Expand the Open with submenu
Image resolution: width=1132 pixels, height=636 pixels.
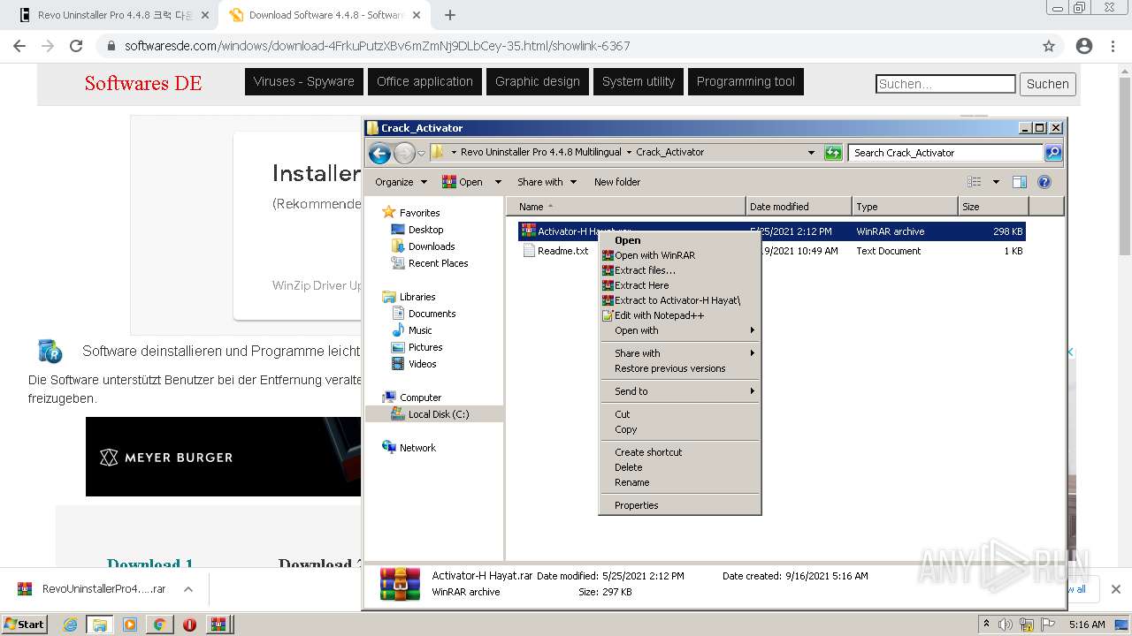(x=679, y=330)
